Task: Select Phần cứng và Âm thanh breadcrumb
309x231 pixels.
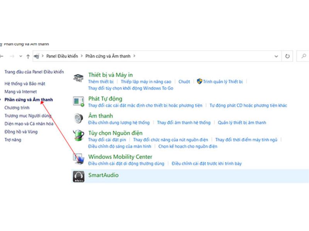Action: [x=108, y=56]
